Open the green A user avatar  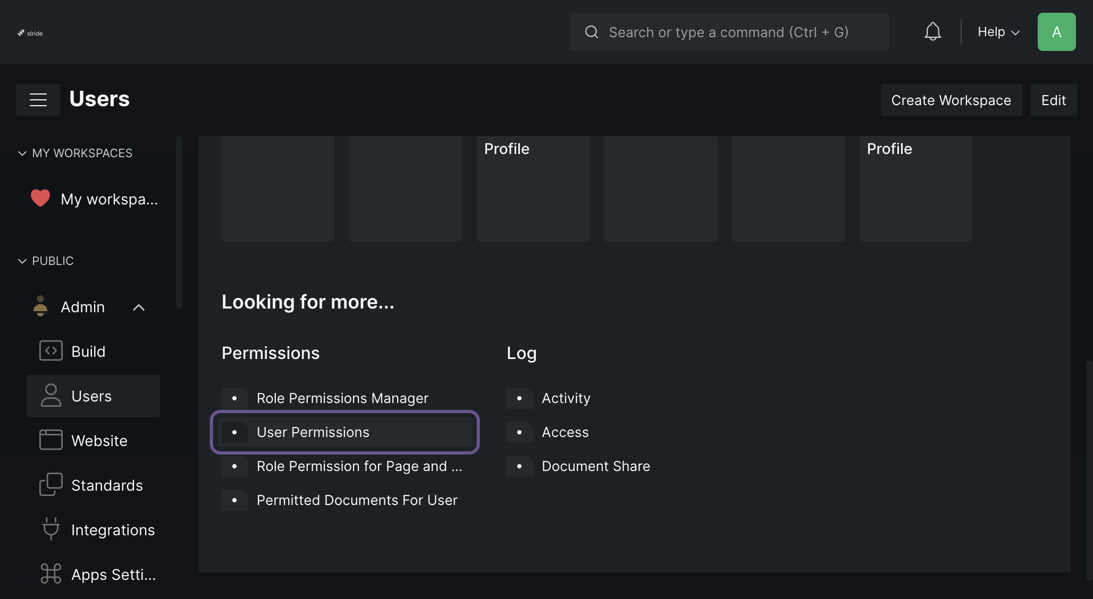pos(1056,32)
